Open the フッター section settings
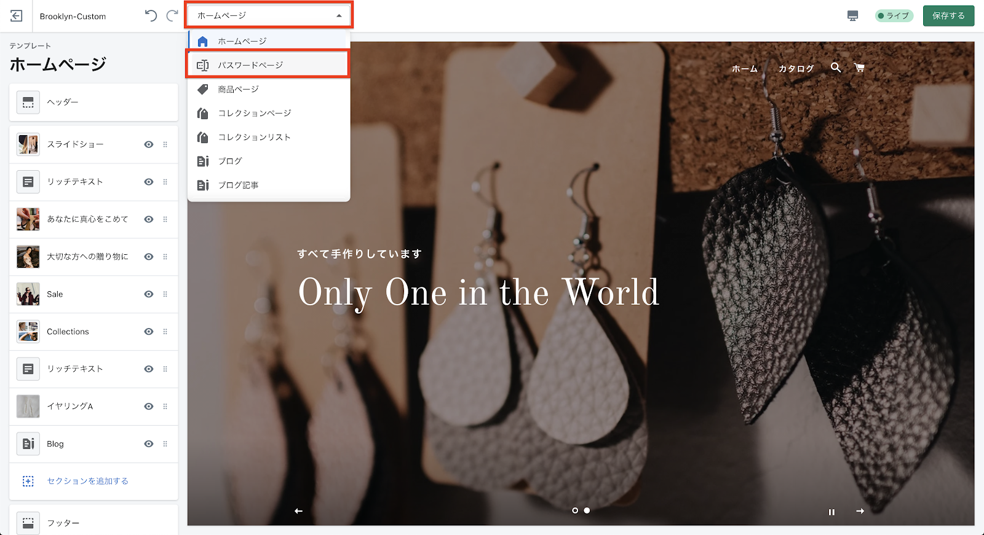The image size is (984, 535). pyautogui.click(x=93, y=523)
